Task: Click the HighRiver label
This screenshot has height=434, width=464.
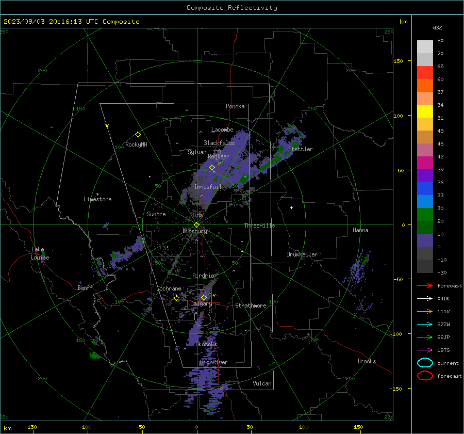Action: [x=214, y=362]
